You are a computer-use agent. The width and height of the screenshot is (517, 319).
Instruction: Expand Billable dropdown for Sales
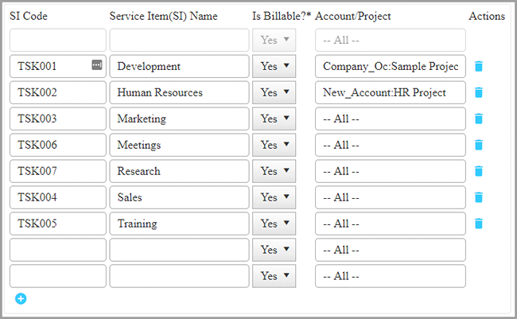tap(274, 197)
